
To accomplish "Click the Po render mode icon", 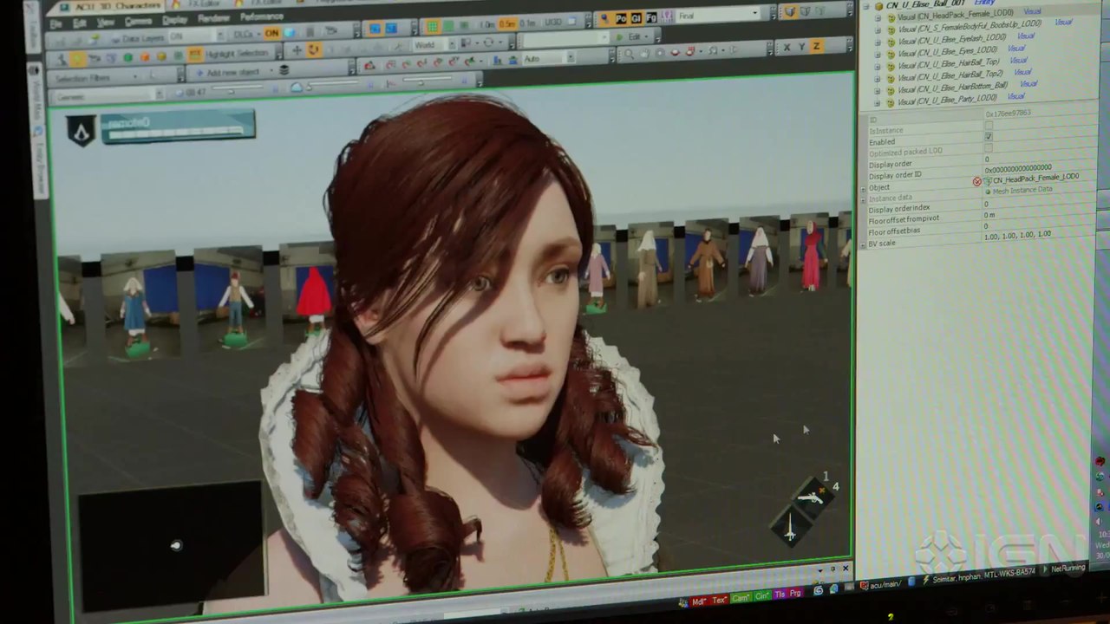I will point(621,19).
